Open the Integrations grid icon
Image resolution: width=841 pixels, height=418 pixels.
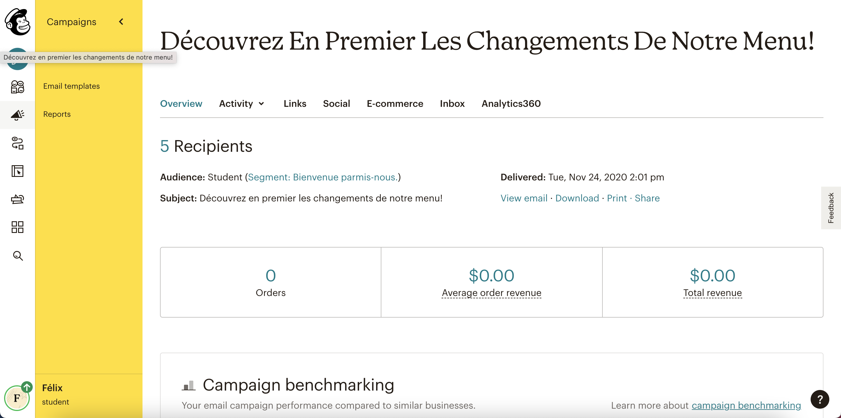click(18, 227)
